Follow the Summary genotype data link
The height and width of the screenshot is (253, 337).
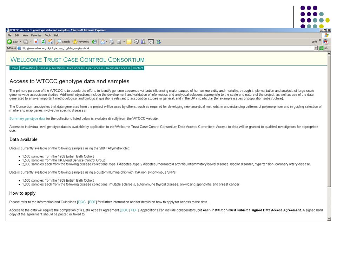tap(27, 118)
